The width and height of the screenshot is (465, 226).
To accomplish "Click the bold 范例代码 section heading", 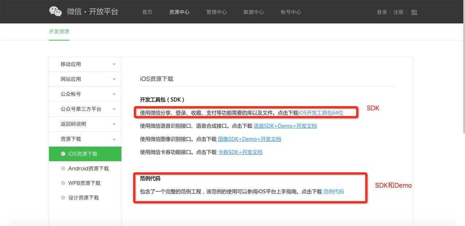I will [150, 178].
